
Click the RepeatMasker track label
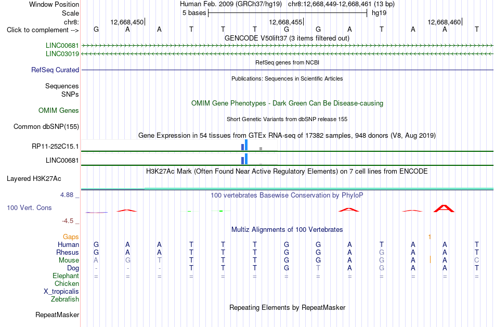pyautogui.click(x=57, y=315)
